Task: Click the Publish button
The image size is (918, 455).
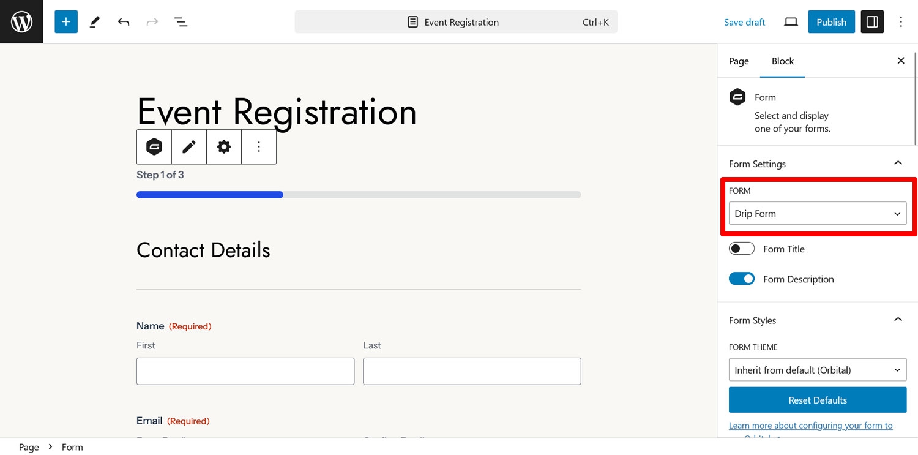Action: (831, 22)
